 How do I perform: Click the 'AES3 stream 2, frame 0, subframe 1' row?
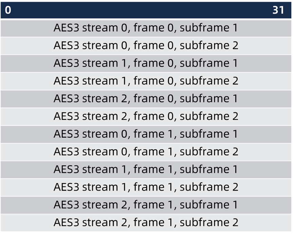146,98
